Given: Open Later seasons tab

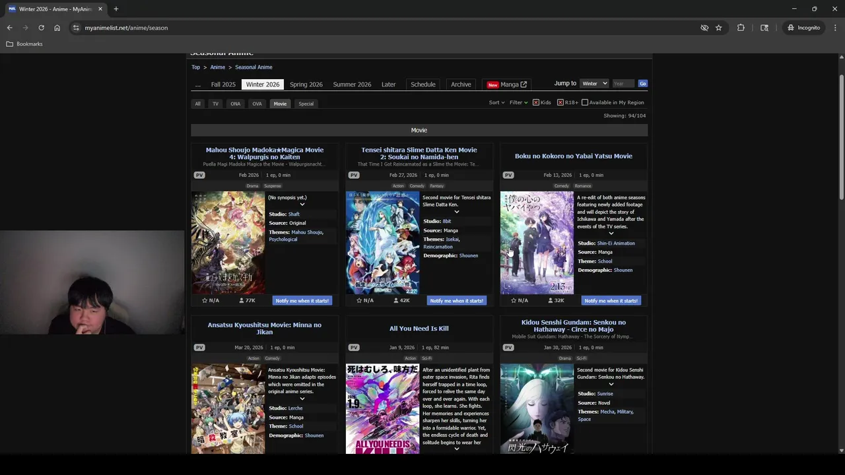Looking at the screenshot, I should [x=388, y=84].
